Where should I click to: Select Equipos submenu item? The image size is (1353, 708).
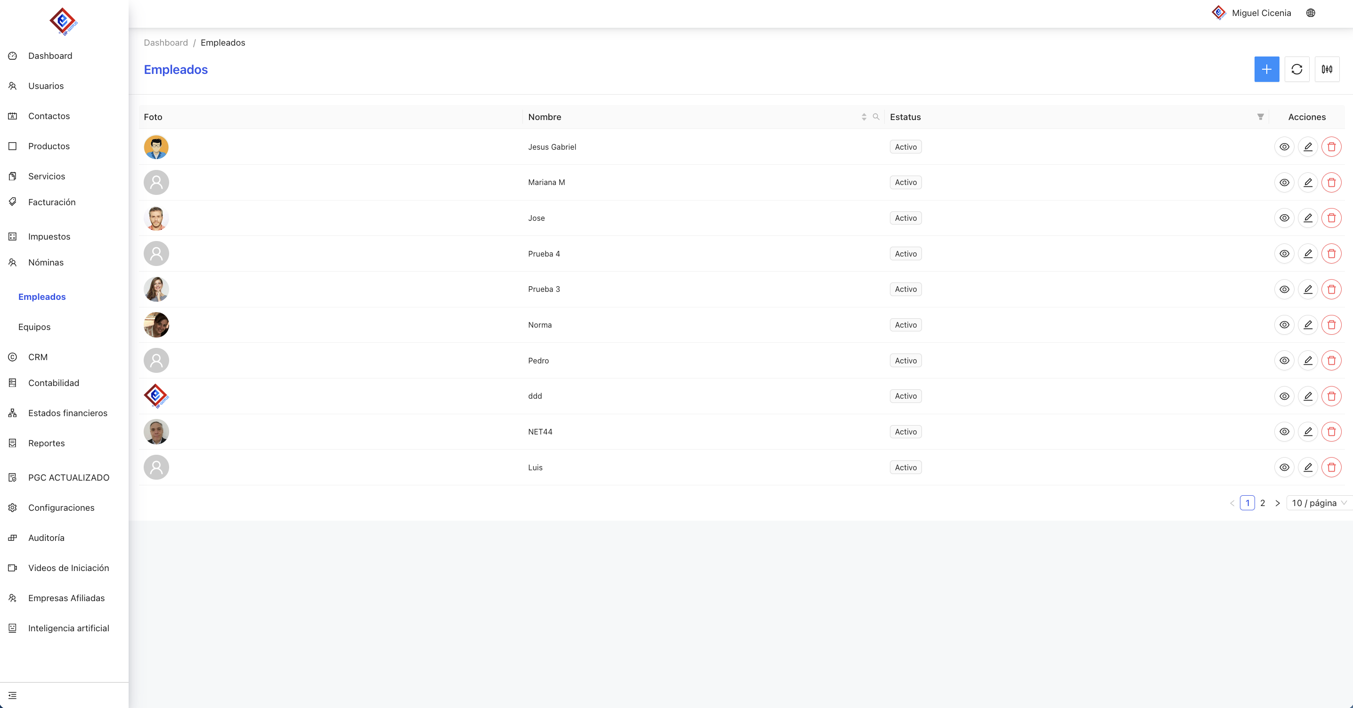[x=34, y=327]
